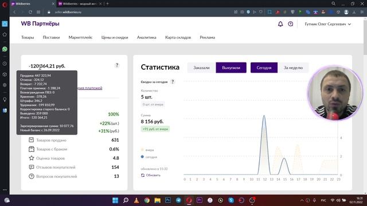The height and width of the screenshot is (206, 367).
Task: Click the Отзывов покупателей icon
Action: [31, 167]
